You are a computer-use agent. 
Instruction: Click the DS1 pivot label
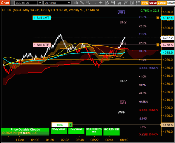[123, 102]
